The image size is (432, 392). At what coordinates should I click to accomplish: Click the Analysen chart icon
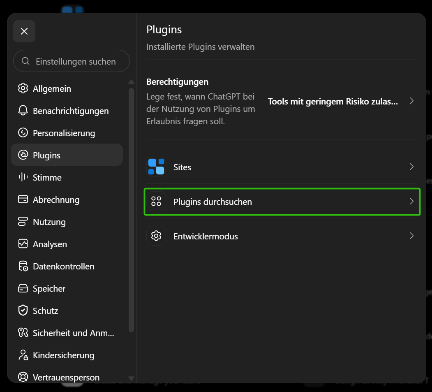23,244
